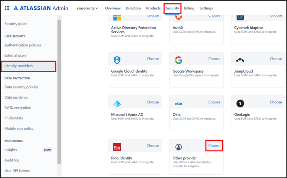Choose Okta as identity provider
The width and height of the screenshot is (287, 178).
tap(214, 102)
